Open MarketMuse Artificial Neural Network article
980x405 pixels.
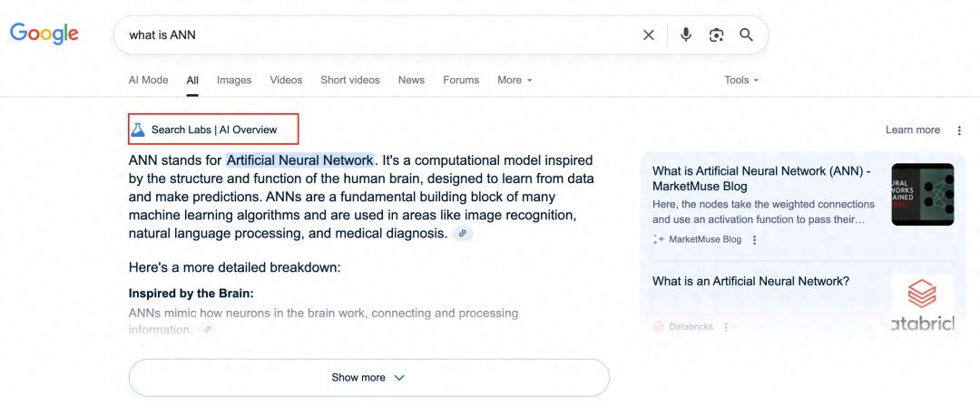tap(760, 178)
